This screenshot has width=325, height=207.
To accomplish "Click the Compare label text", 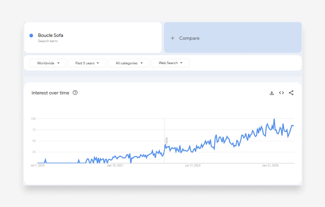I will point(189,38).
